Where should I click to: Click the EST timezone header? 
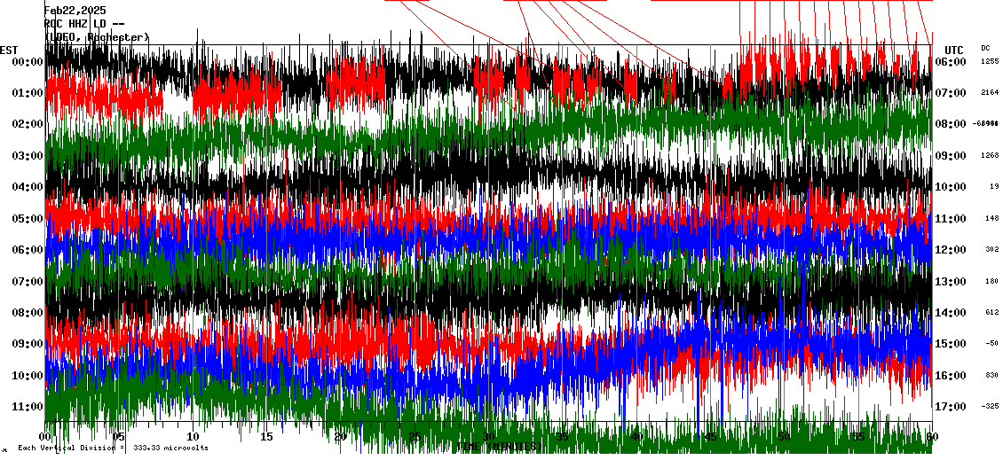(9, 50)
